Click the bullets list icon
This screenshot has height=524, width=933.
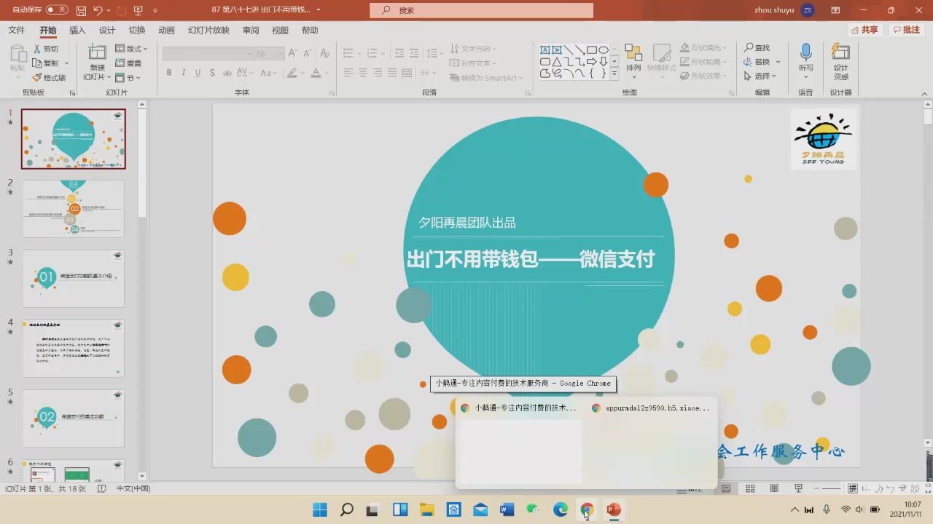[x=348, y=53]
